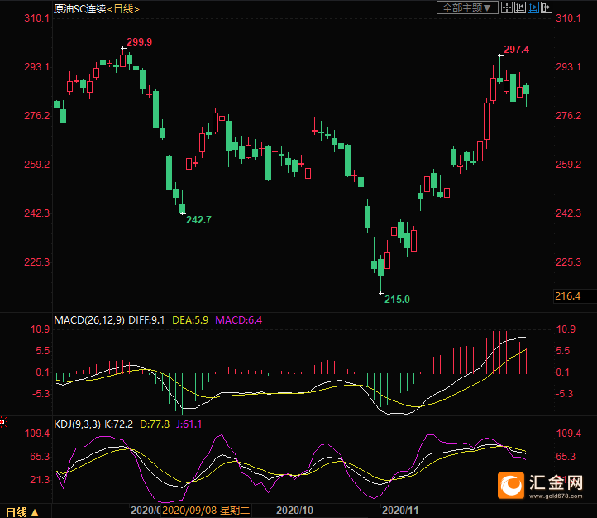Click the K:72.2 value
Viewport: 597px width, 518px height.
point(119,424)
